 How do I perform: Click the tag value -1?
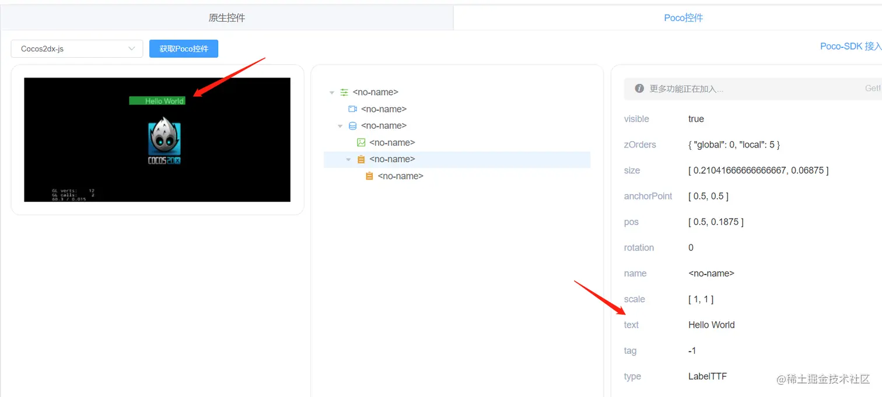click(692, 350)
